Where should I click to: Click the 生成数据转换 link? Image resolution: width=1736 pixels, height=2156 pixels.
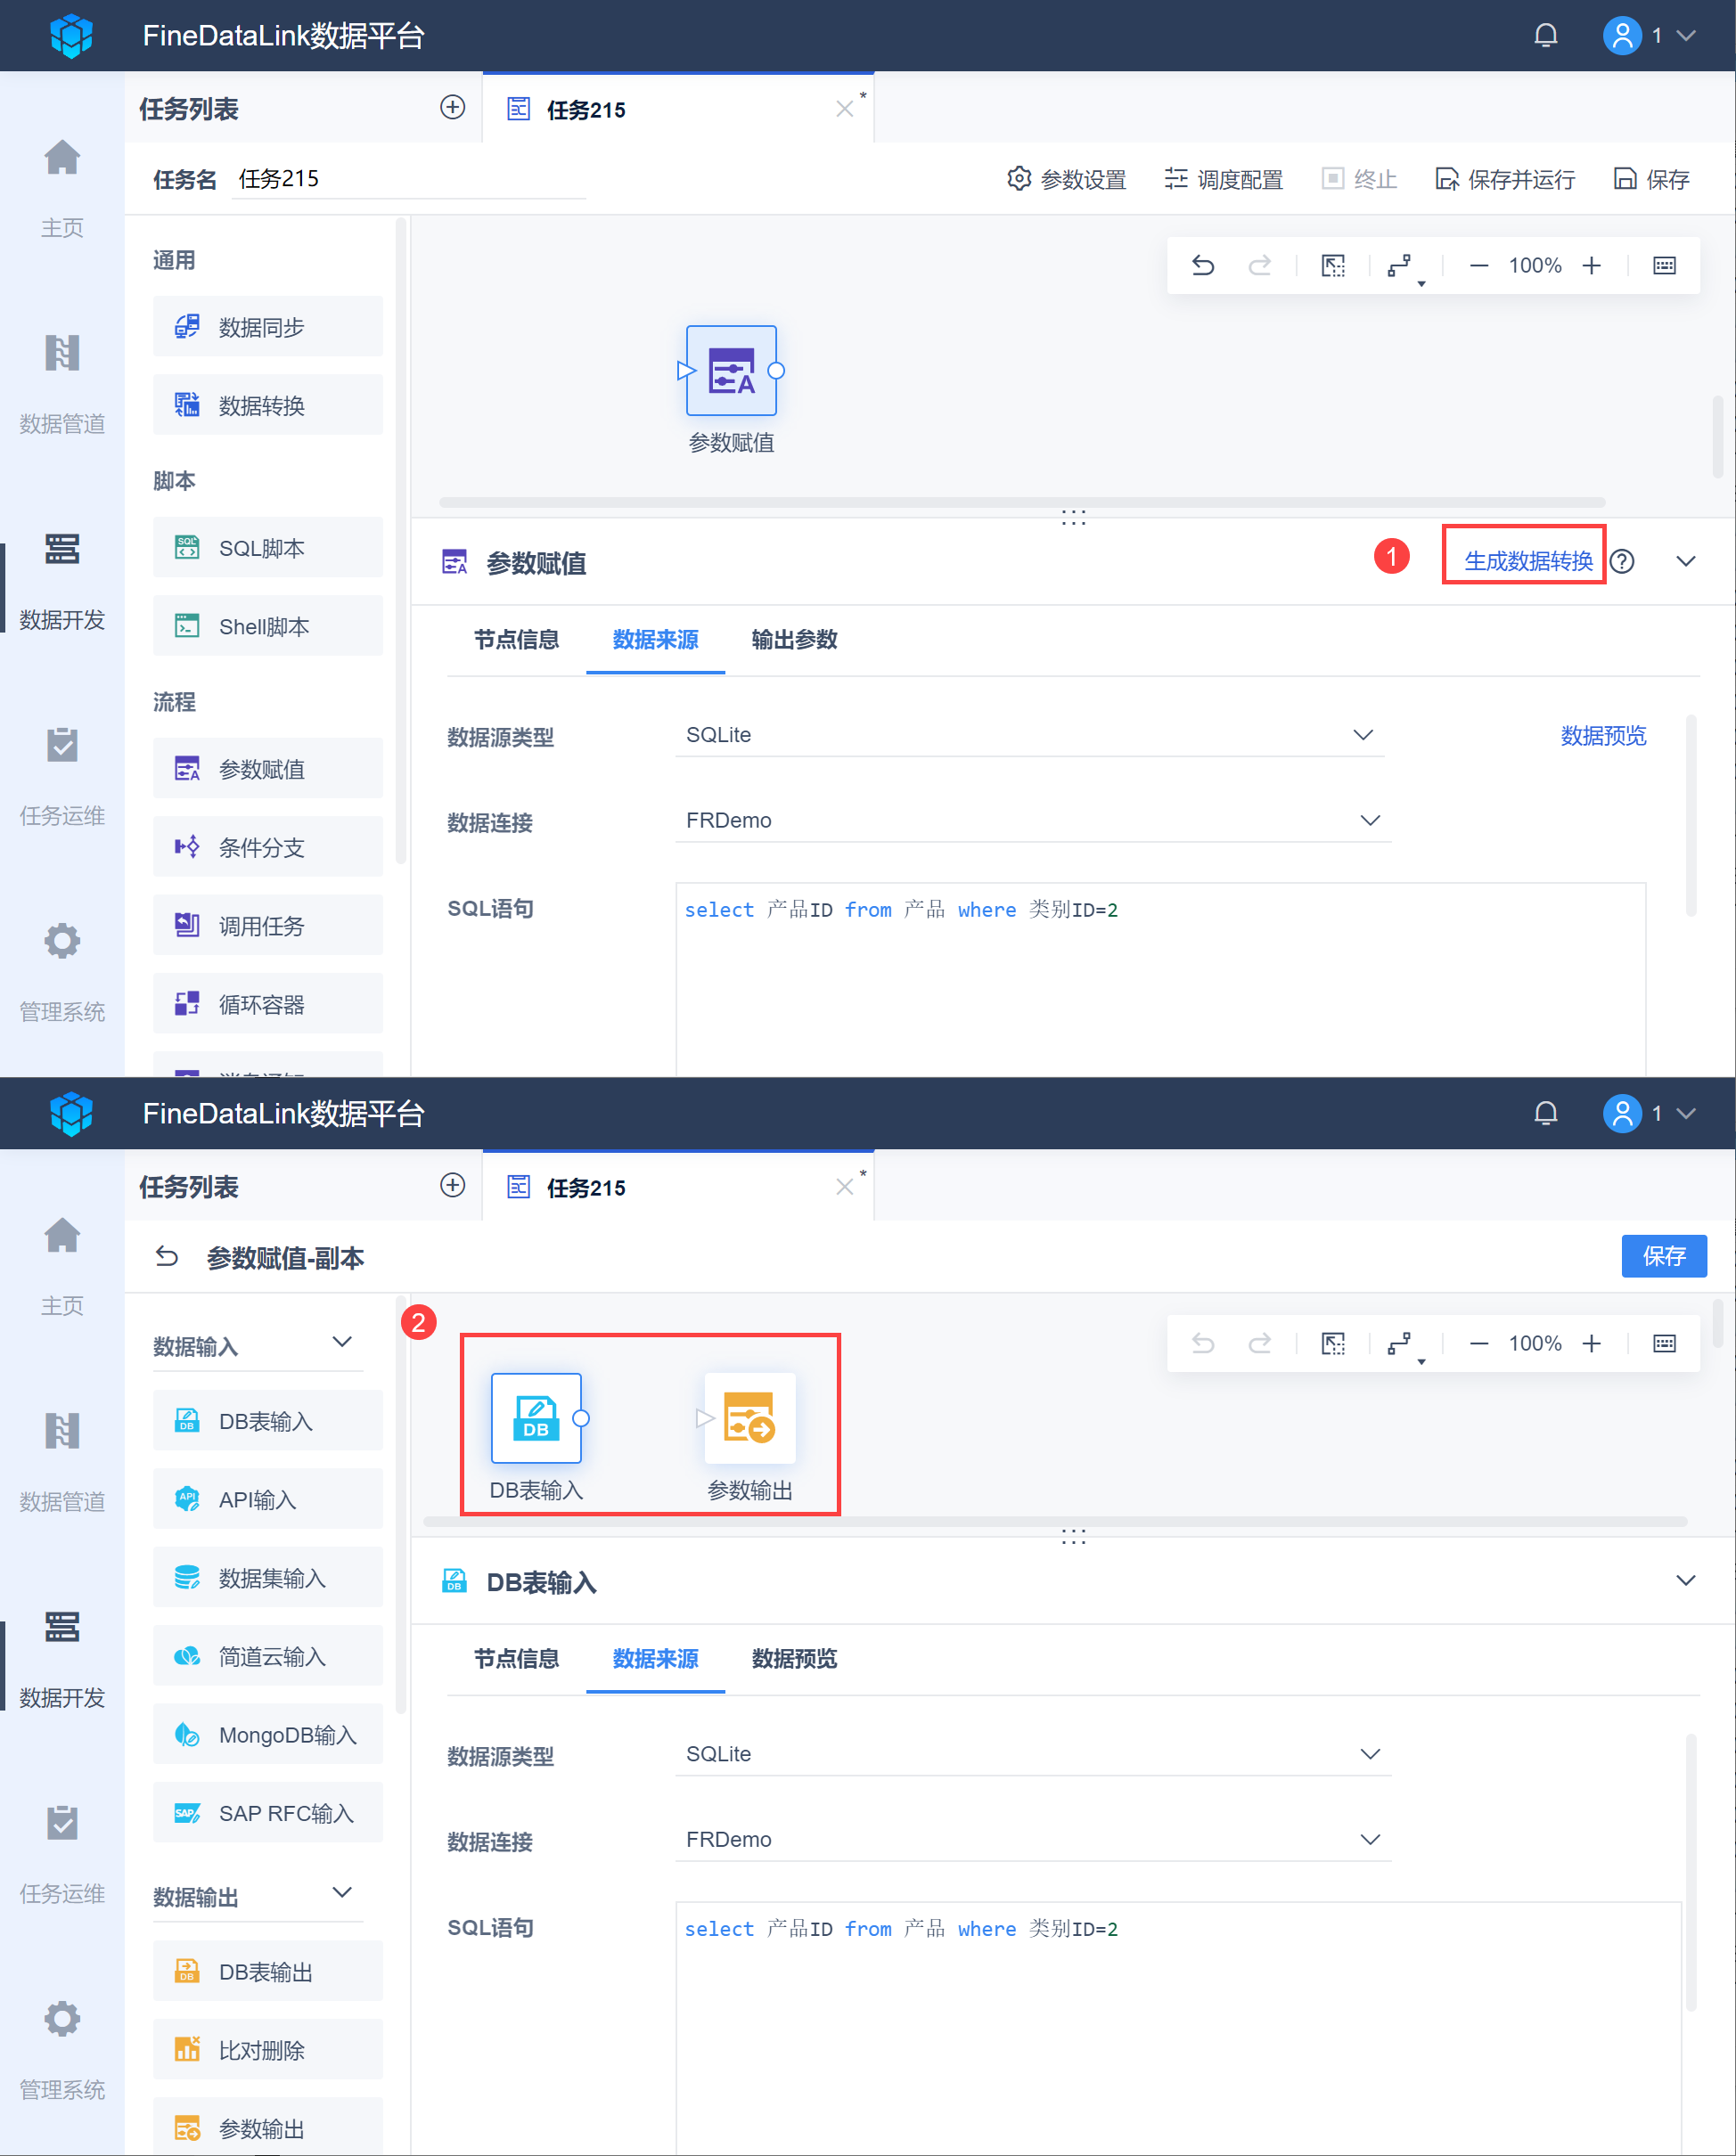[1527, 561]
